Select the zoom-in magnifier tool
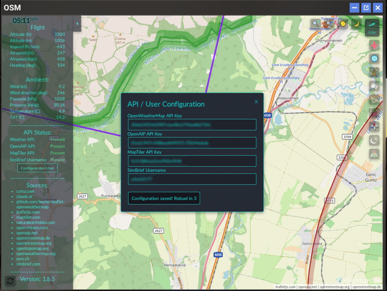The height and width of the screenshot is (291, 387). pyautogui.click(x=314, y=23)
